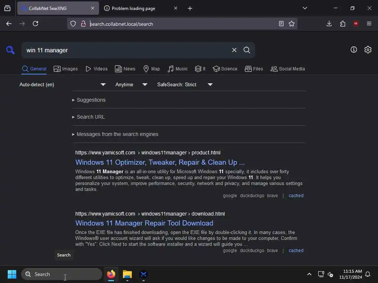Open the uBlock Origin extension icon

coord(356,24)
